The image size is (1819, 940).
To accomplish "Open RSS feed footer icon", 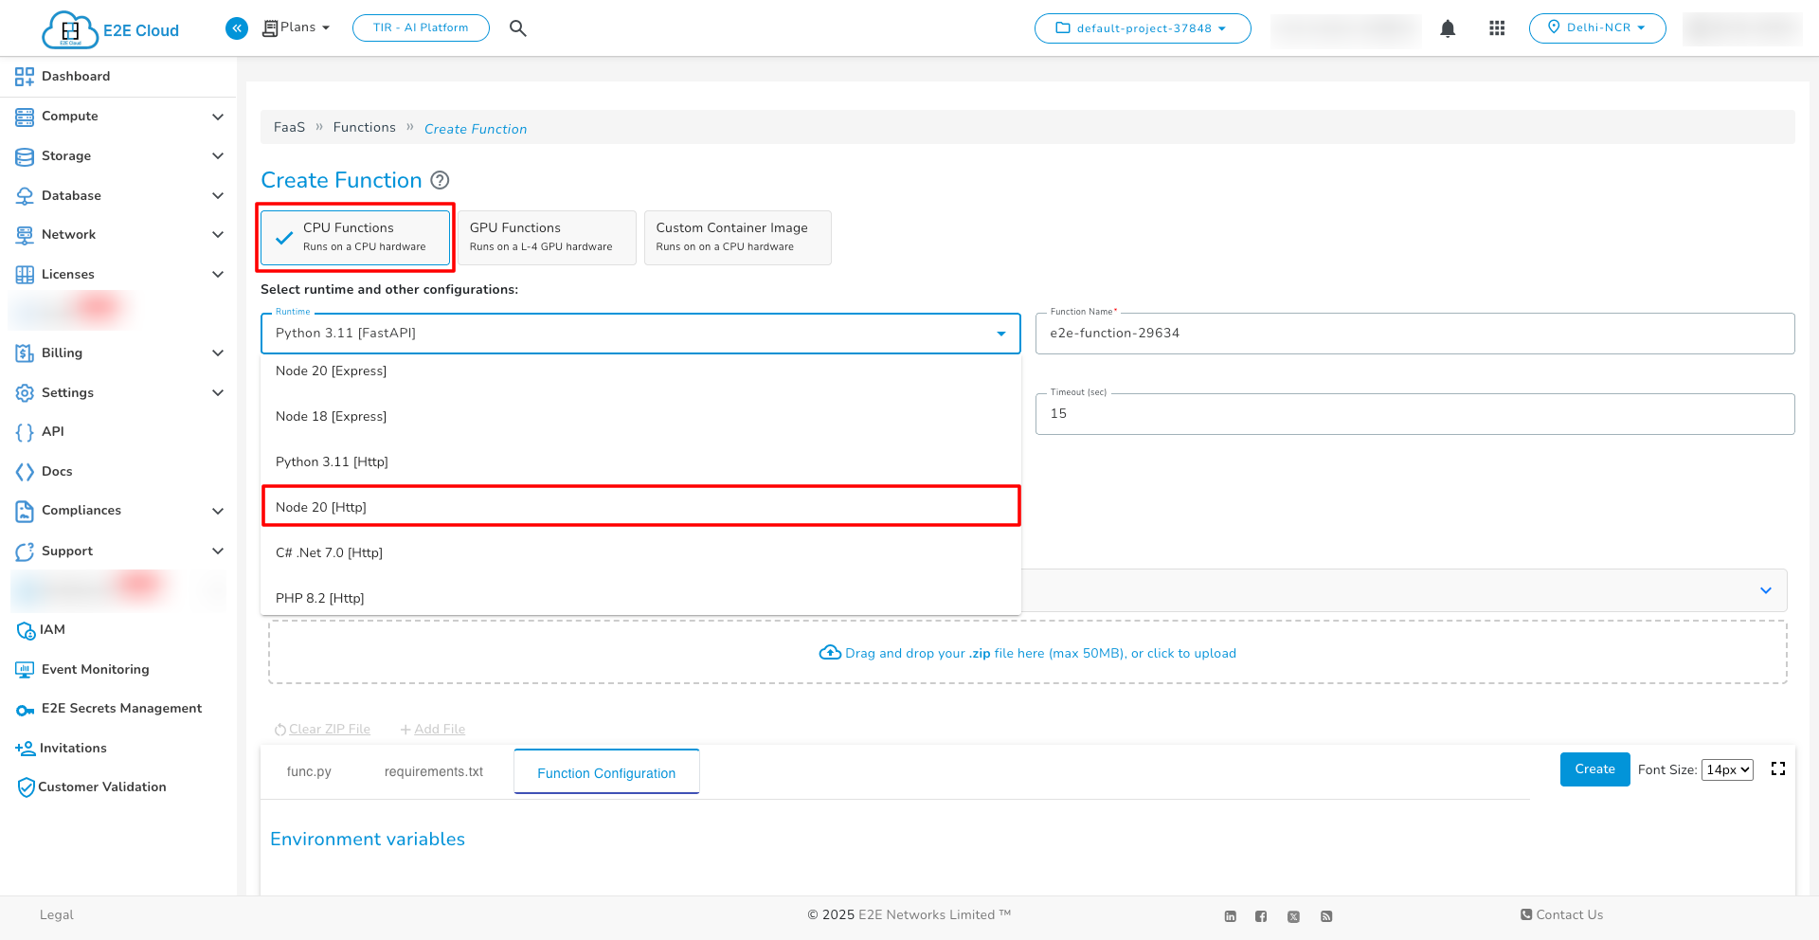I will (1326, 916).
